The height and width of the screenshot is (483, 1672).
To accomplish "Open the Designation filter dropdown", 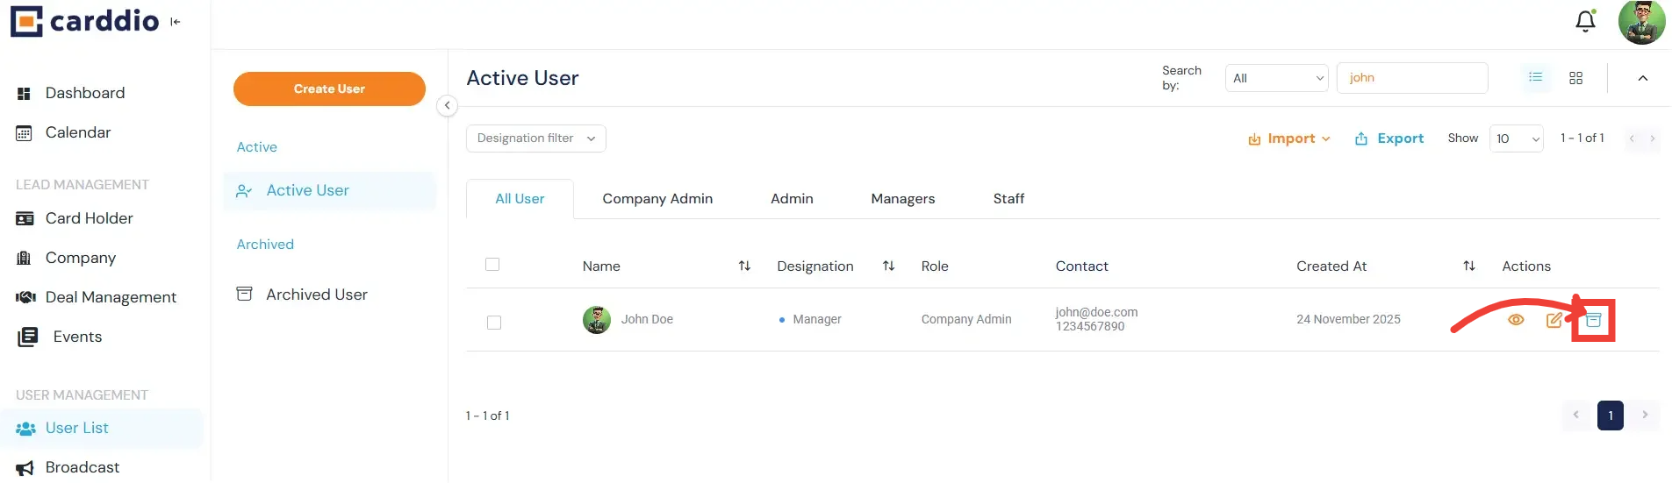I will (535, 139).
